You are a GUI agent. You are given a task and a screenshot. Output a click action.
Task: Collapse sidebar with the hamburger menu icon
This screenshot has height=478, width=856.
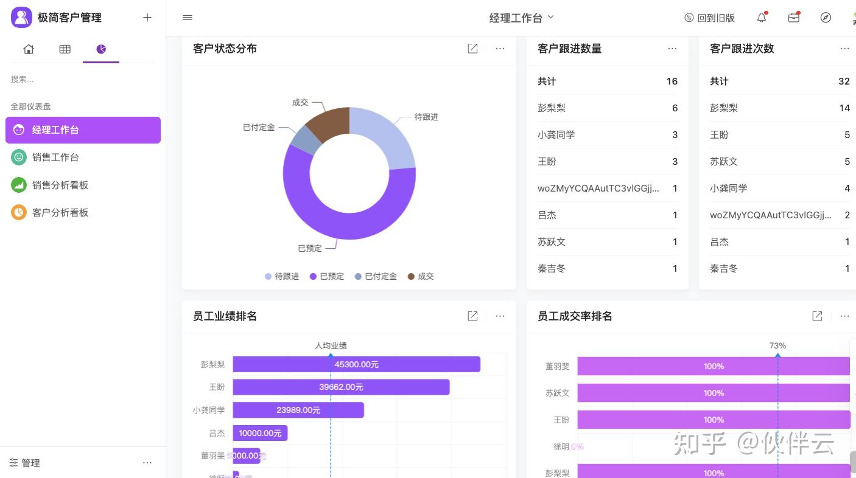point(188,18)
